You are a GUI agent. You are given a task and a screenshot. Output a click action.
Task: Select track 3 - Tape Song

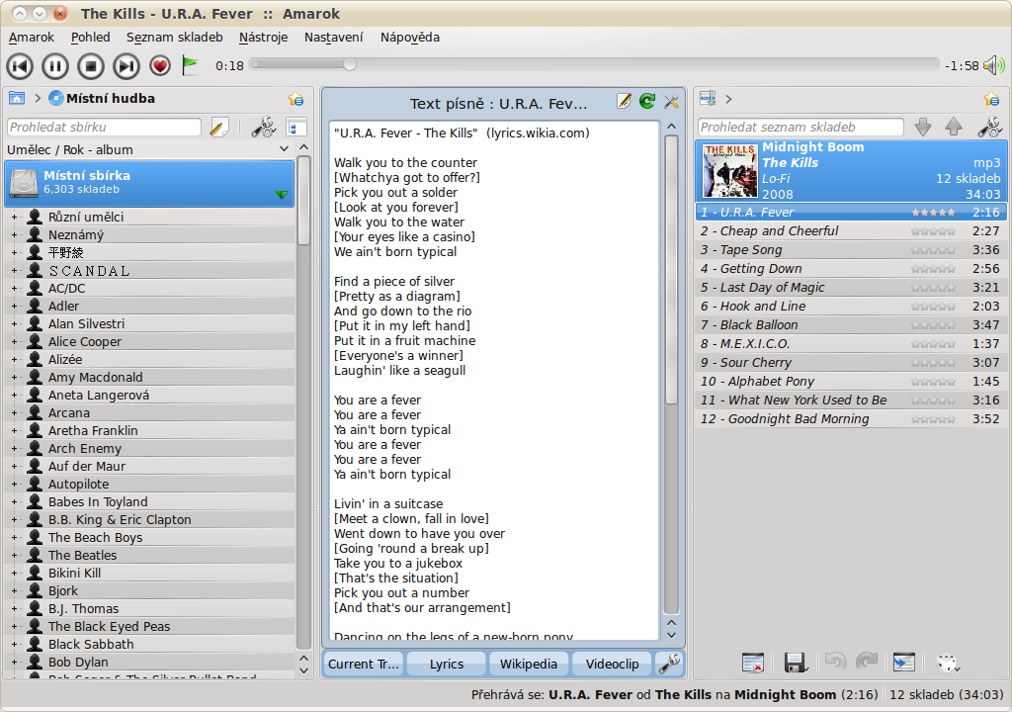coord(849,250)
